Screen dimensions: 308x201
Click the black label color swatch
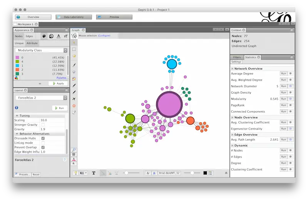click(x=205, y=173)
